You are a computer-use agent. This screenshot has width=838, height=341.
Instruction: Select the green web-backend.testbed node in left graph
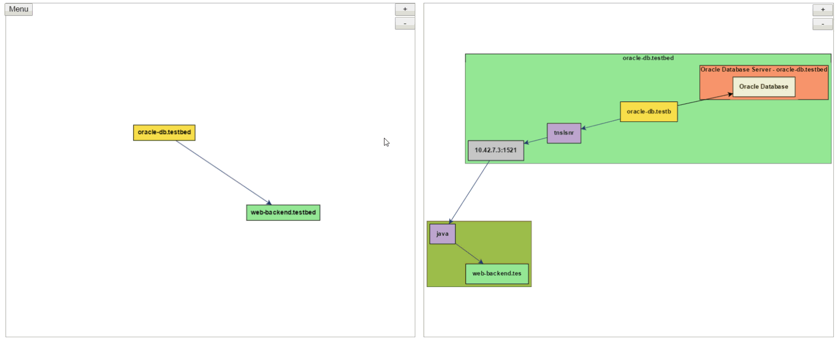pos(283,213)
